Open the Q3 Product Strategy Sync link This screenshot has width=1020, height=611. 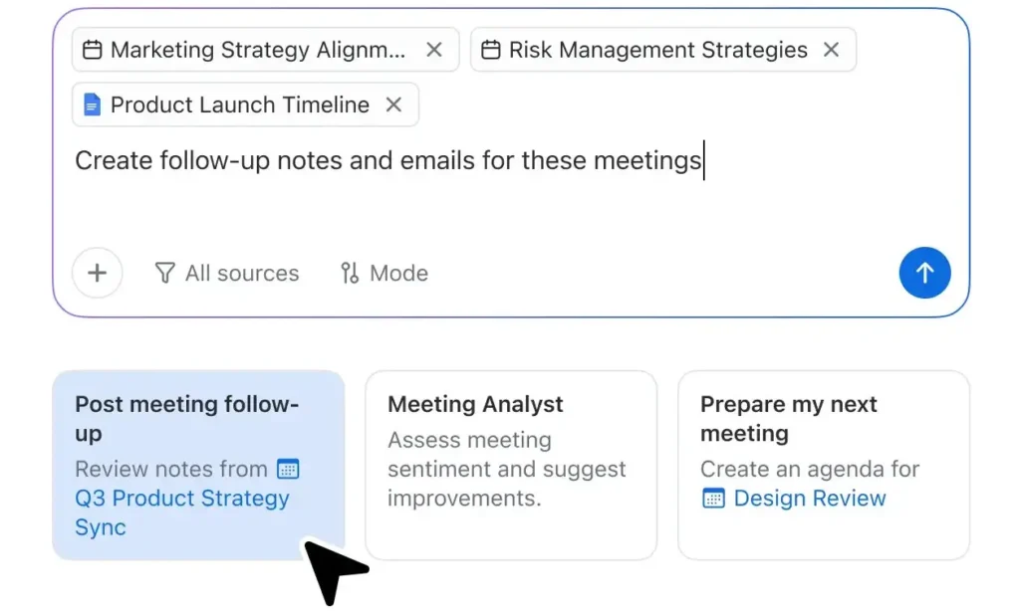182,499
